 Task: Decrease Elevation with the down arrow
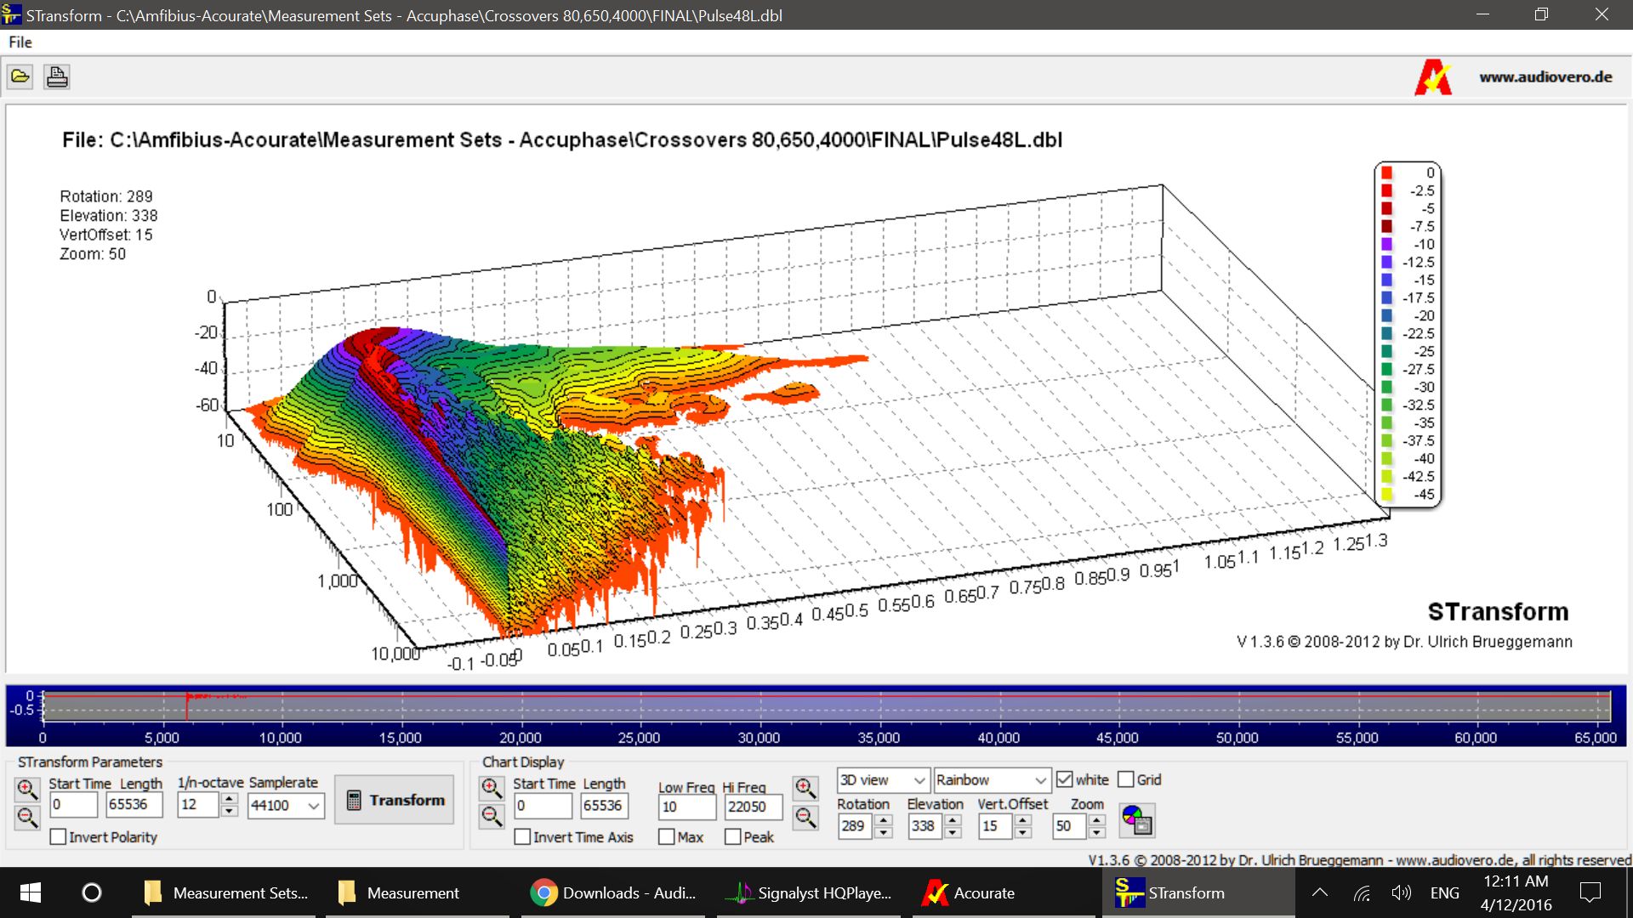[x=953, y=832]
